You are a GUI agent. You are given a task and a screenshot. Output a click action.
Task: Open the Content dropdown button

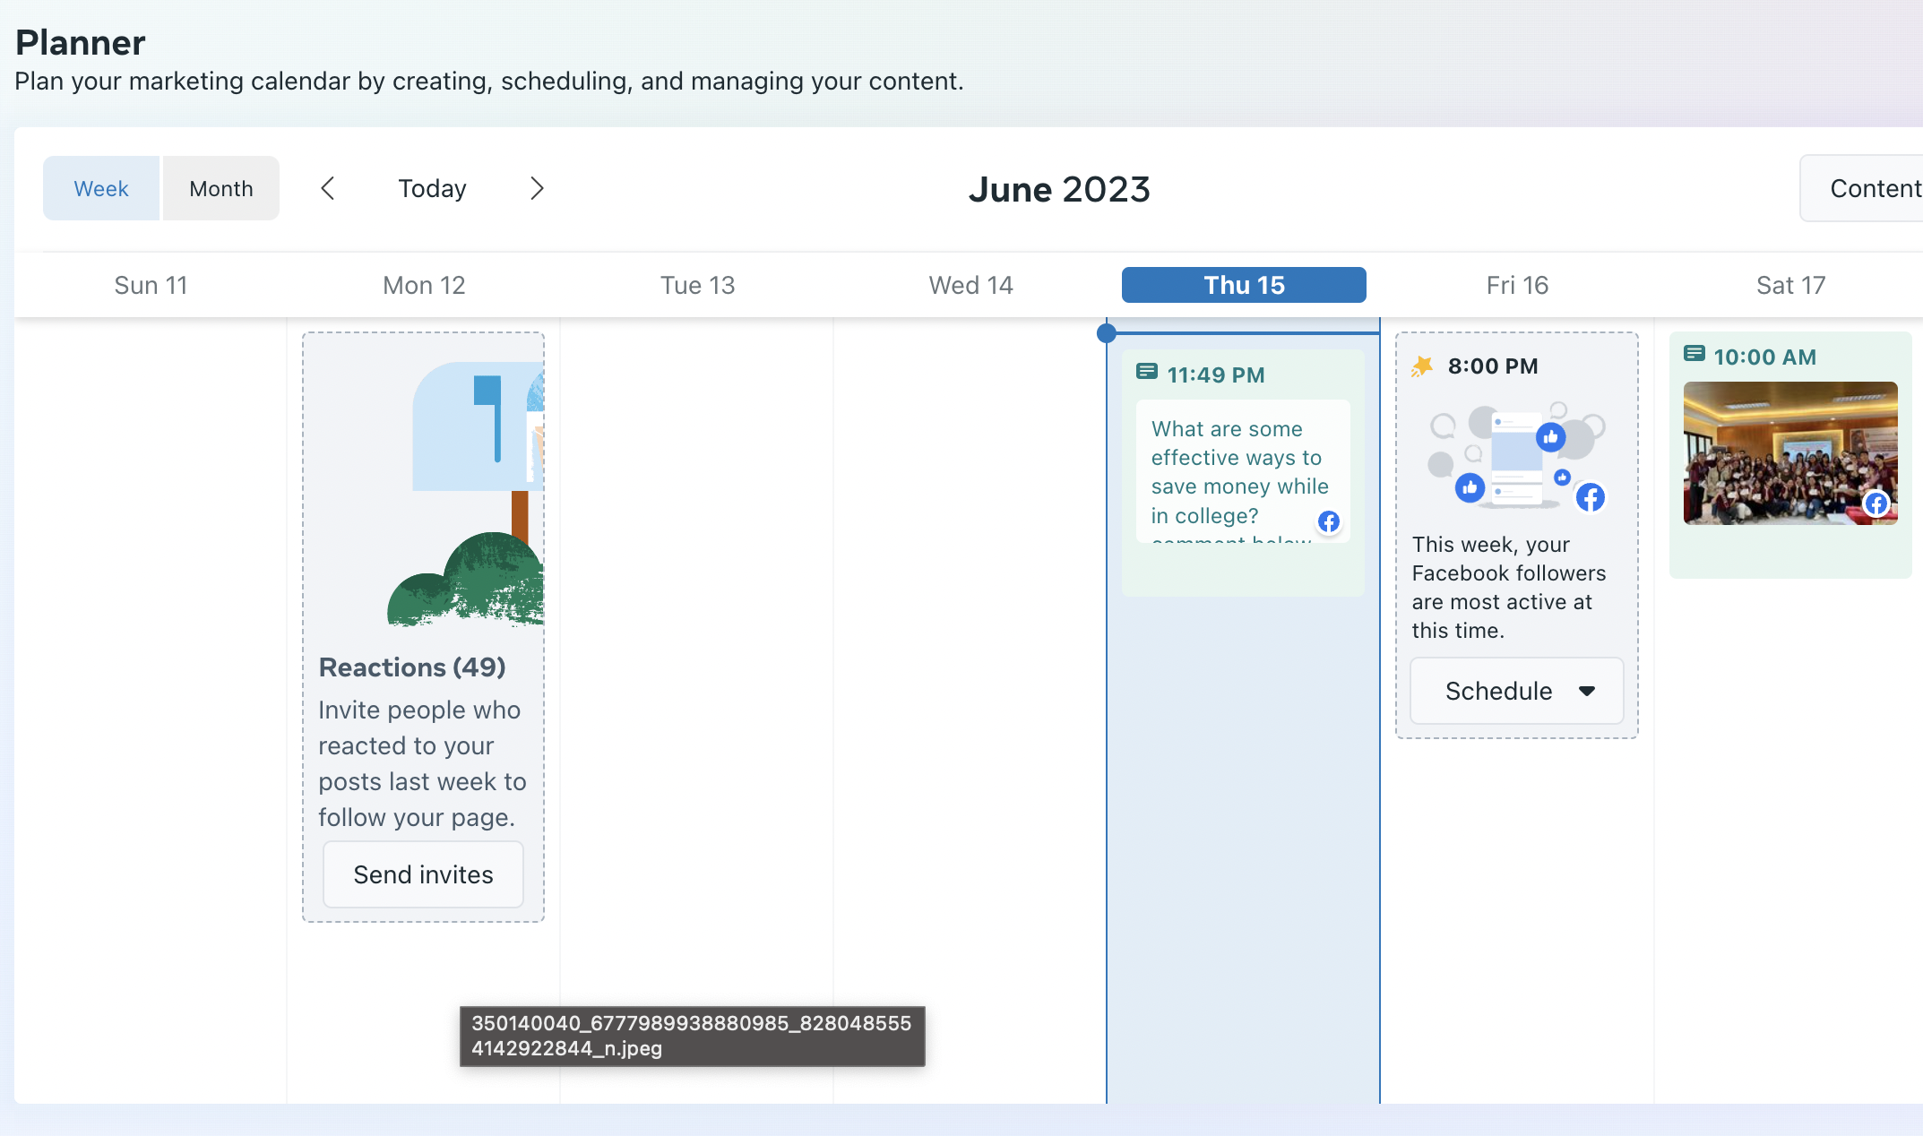click(x=1873, y=188)
